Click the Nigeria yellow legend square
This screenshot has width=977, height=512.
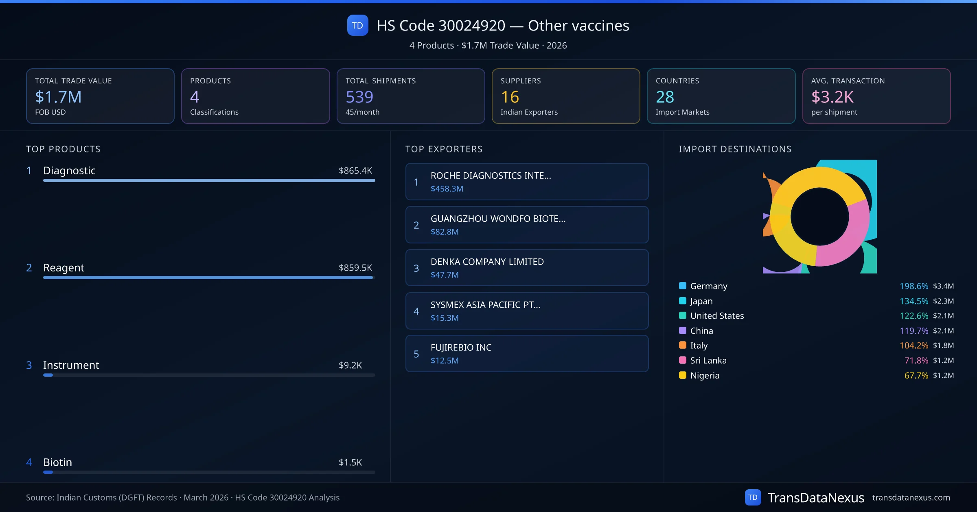pyautogui.click(x=683, y=375)
